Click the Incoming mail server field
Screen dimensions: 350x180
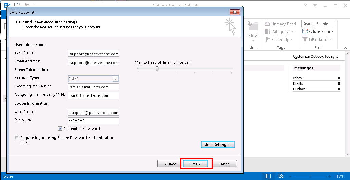pos(93,87)
